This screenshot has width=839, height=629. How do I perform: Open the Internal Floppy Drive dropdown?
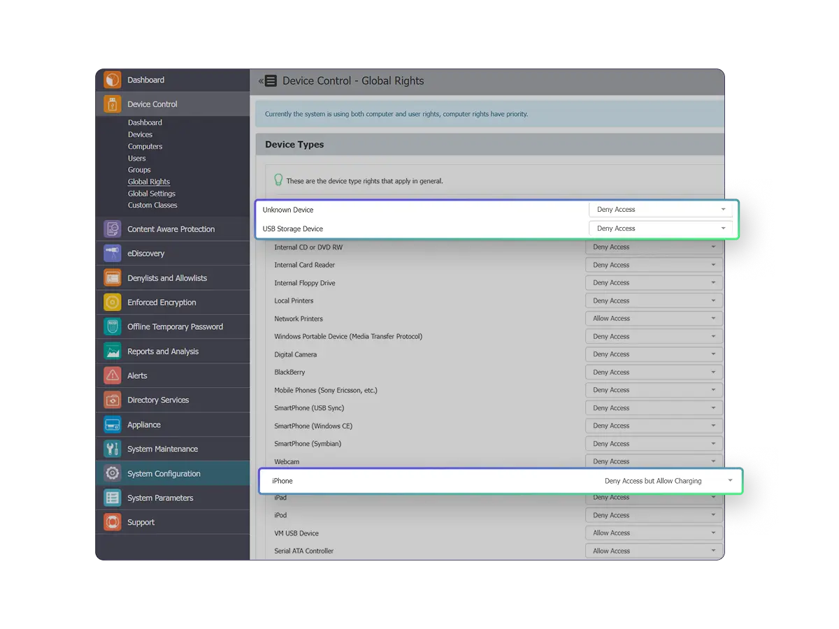(x=654, y=283)
